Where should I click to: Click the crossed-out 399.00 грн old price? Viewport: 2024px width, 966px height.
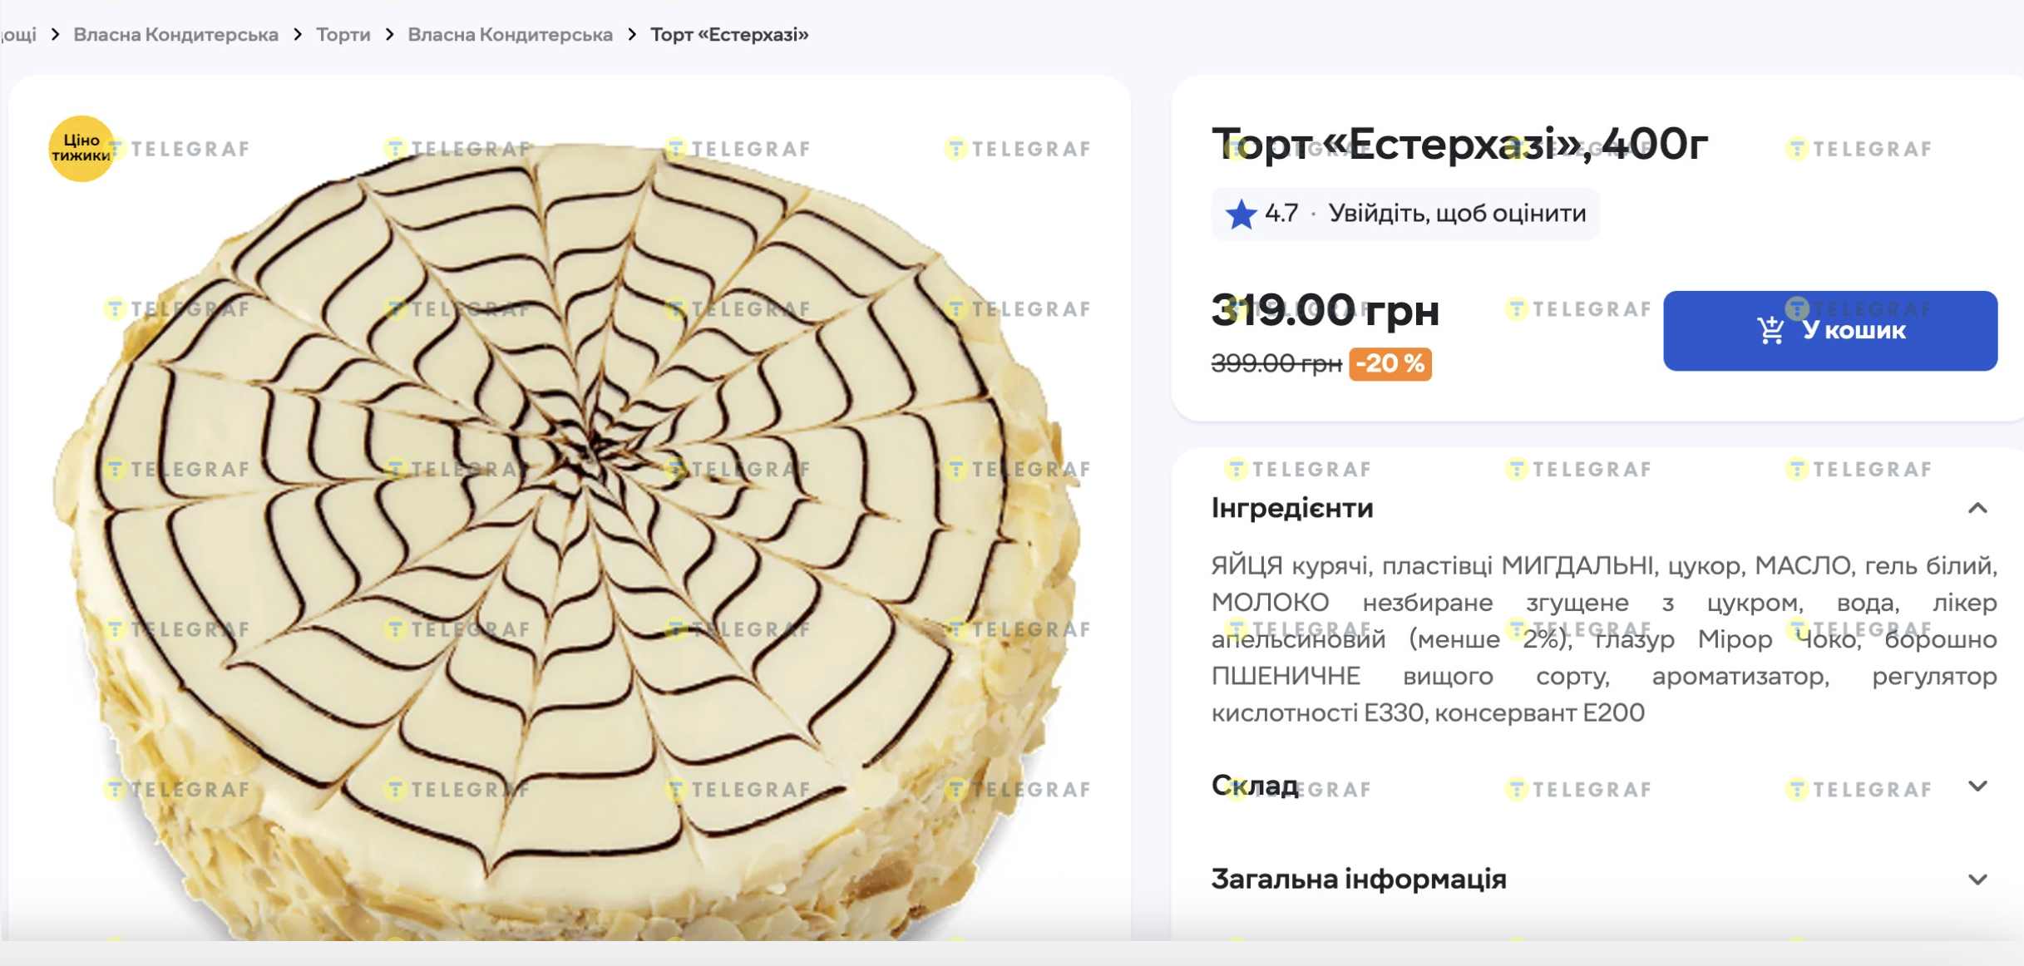(1276, 363)
